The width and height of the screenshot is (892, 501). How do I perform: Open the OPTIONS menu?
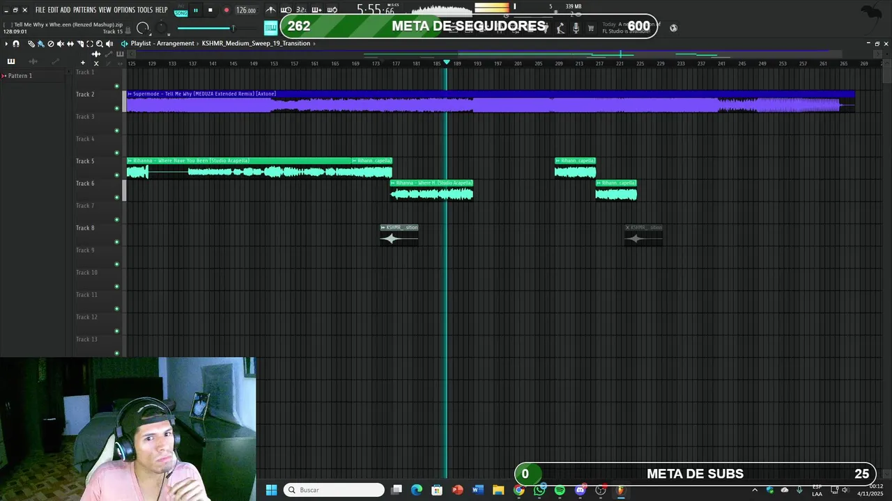click(124, 10)
